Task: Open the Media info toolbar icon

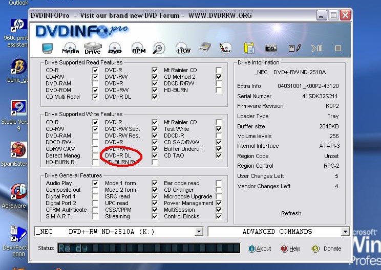Action: point(70,48)
